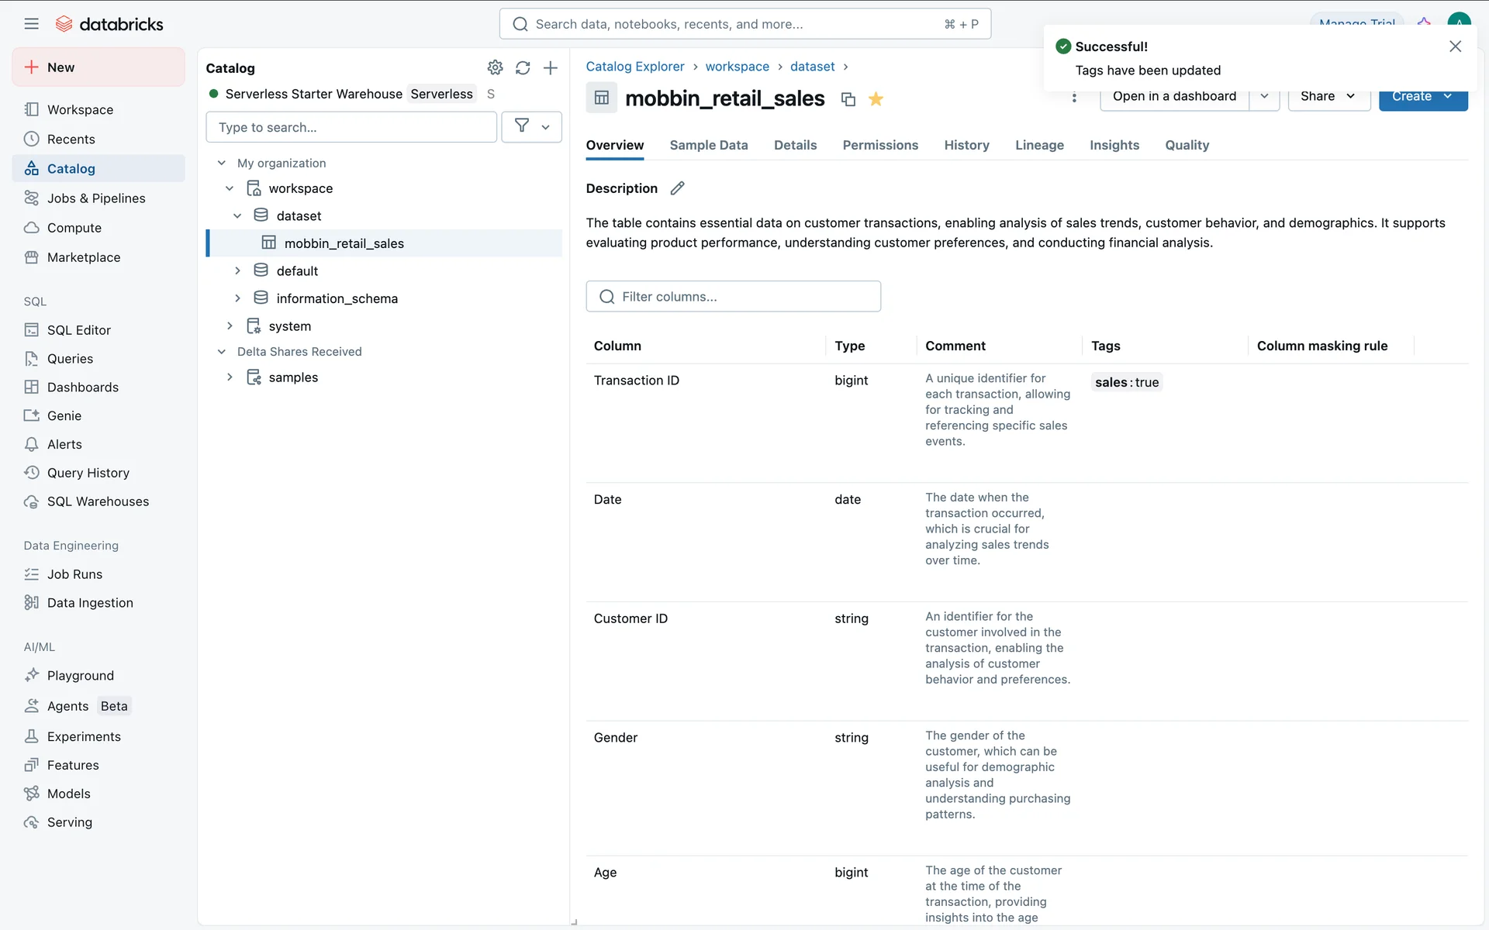Go to workspace breadcrumb link

coord(737,67)
